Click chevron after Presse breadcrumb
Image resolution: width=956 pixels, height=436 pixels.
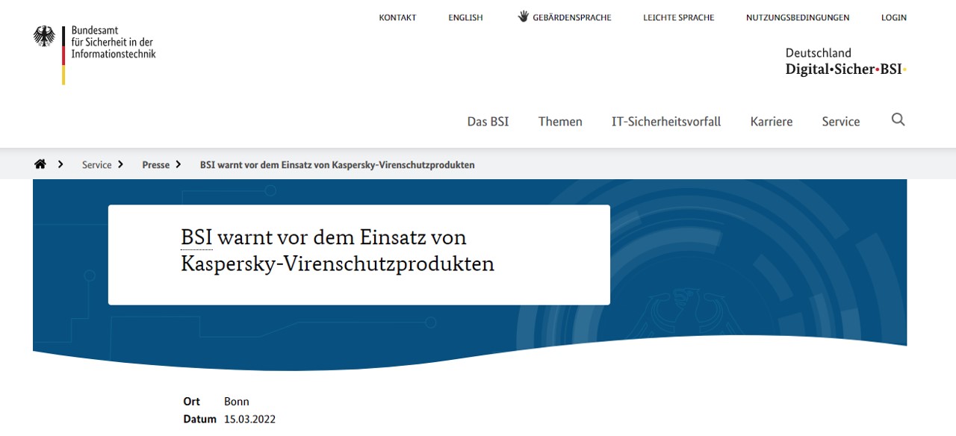tap(179, 164)
